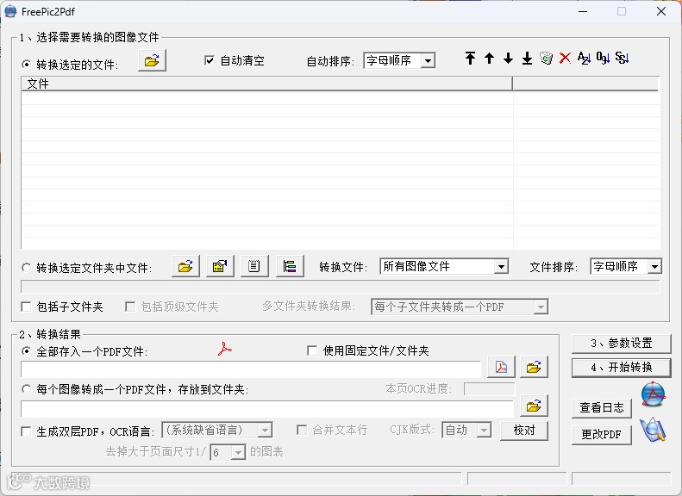Enable 生成双层PDF checkbox
This screenshot has width=682, height=496.
(x=26, y=431)
